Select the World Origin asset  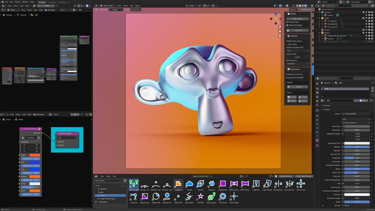pos(234,198)
